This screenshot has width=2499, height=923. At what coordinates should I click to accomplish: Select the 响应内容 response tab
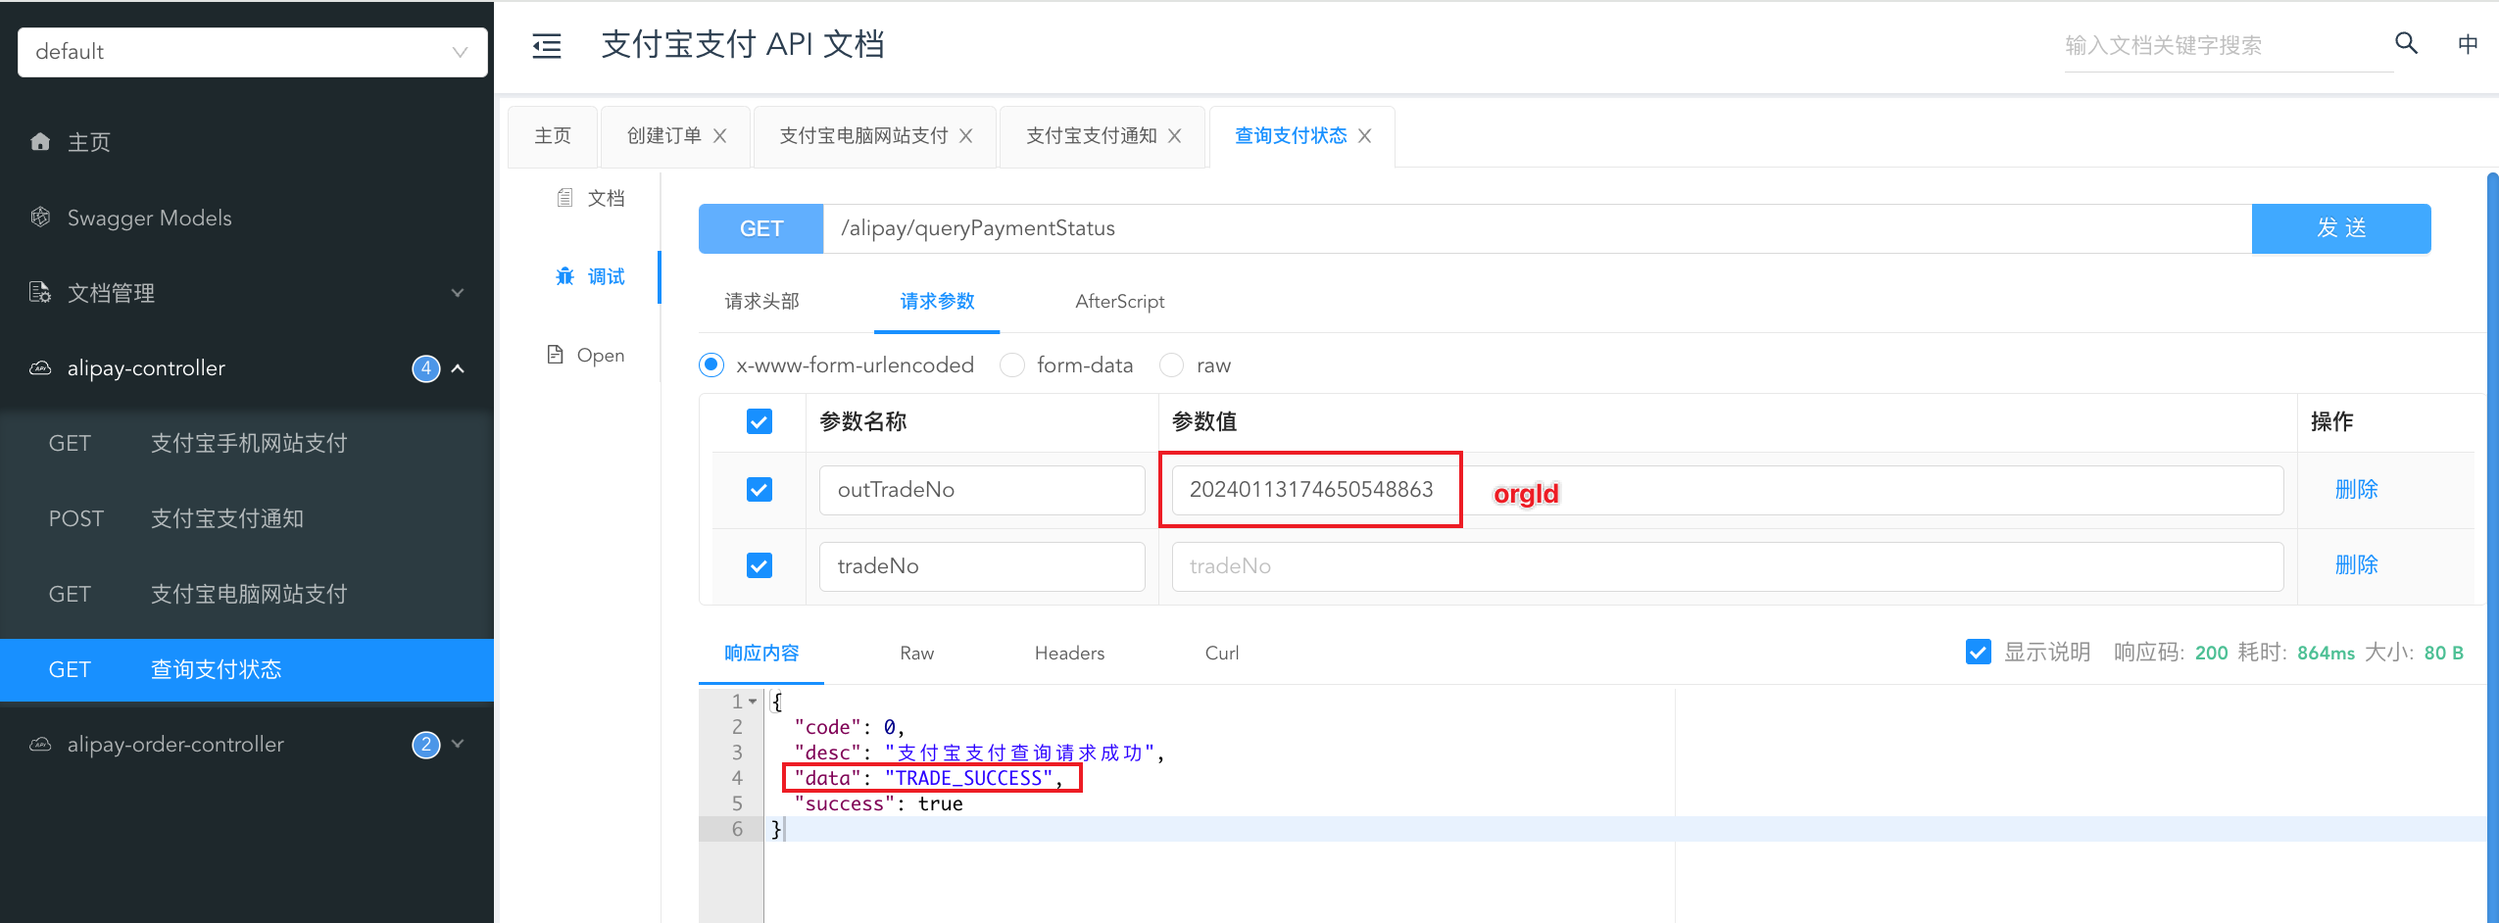tap(761, 654)
